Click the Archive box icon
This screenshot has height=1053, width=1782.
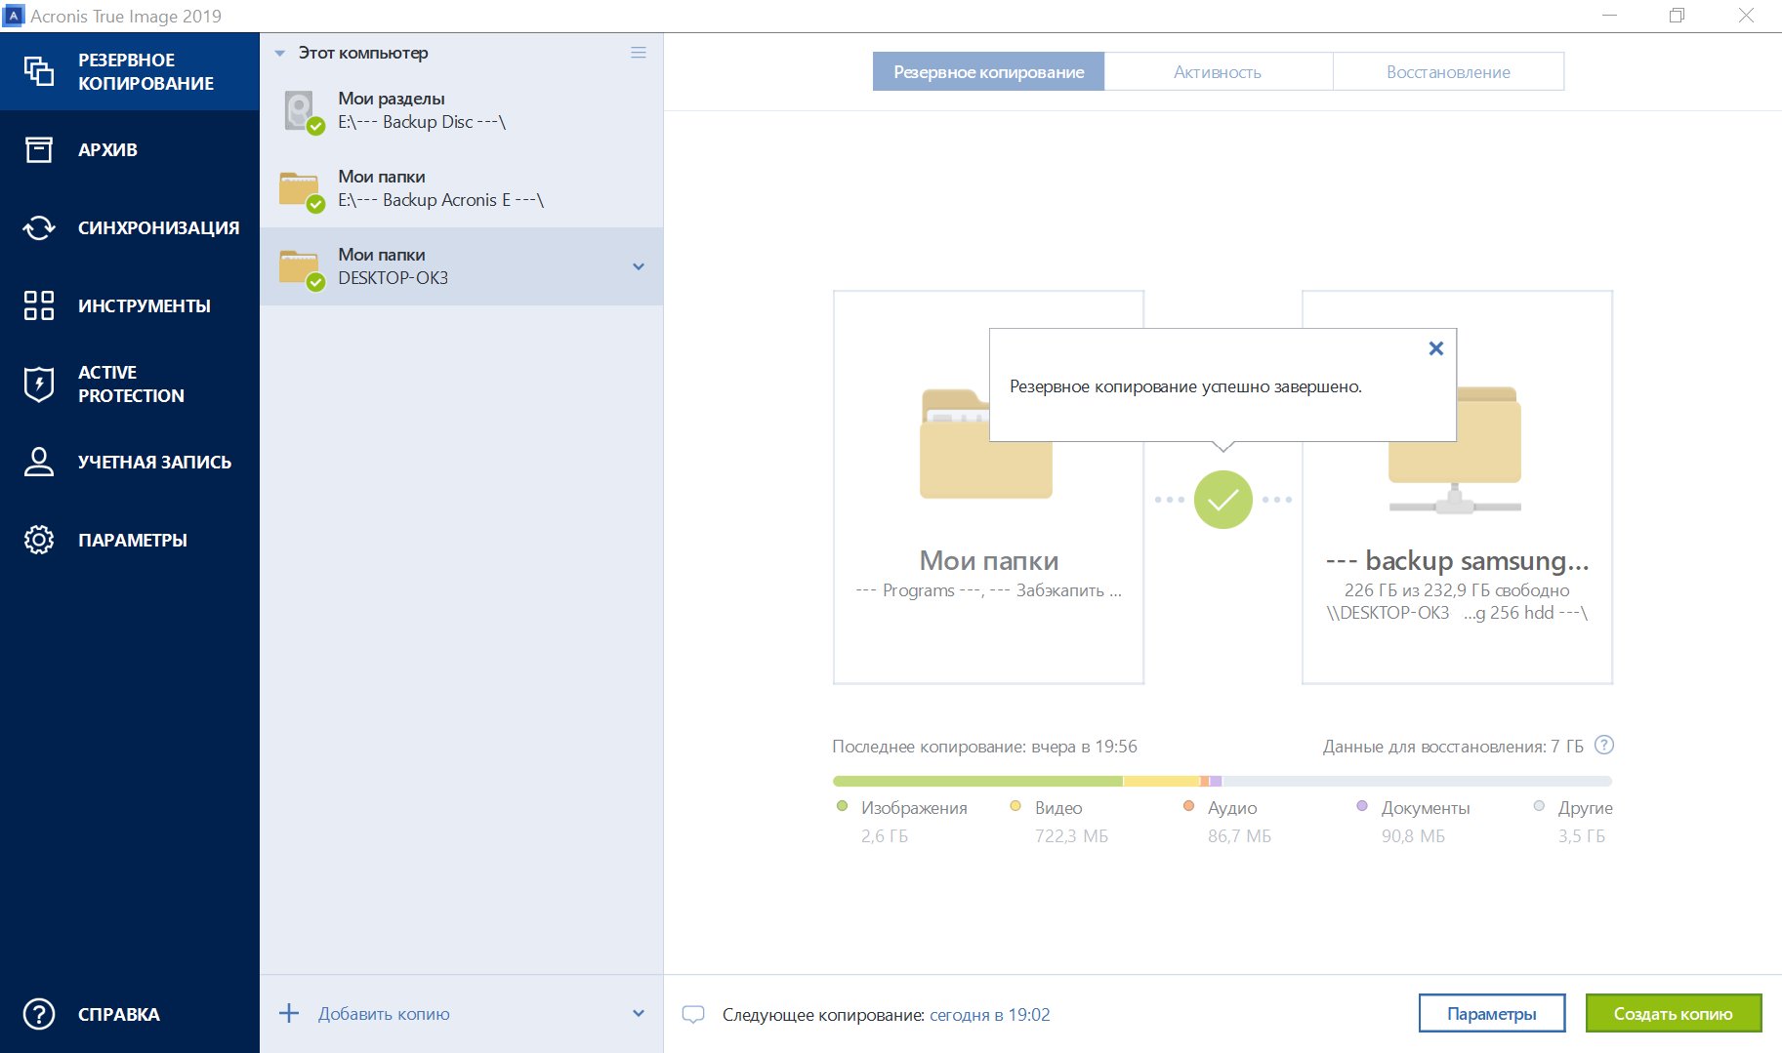(39, 149)
